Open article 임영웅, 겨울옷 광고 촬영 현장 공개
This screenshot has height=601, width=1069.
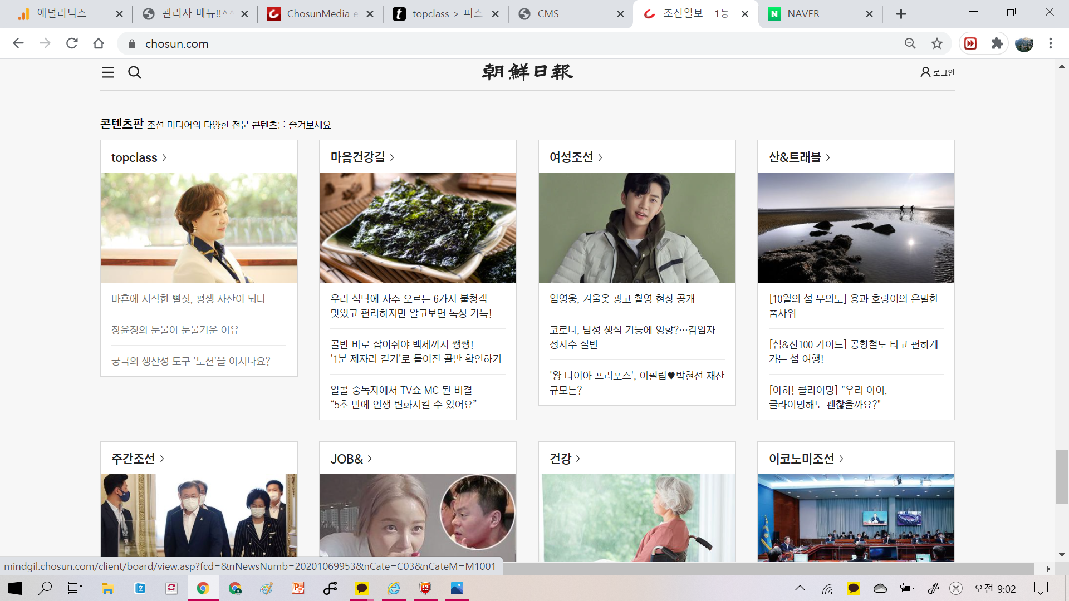point(622,299)
